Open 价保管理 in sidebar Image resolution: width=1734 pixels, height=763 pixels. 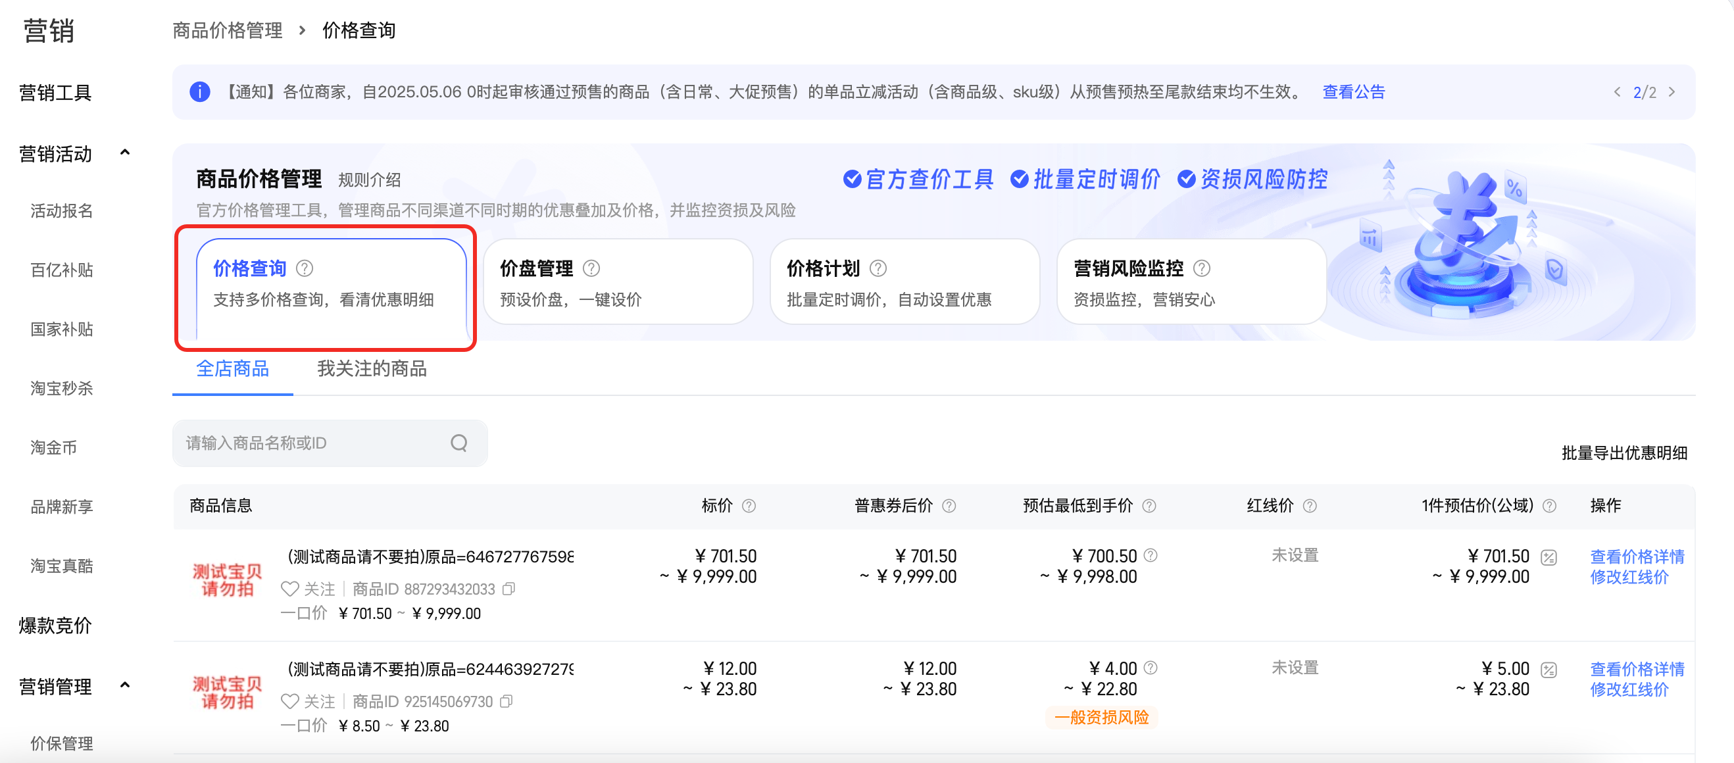pyautogui.click(x=61, y=743)
